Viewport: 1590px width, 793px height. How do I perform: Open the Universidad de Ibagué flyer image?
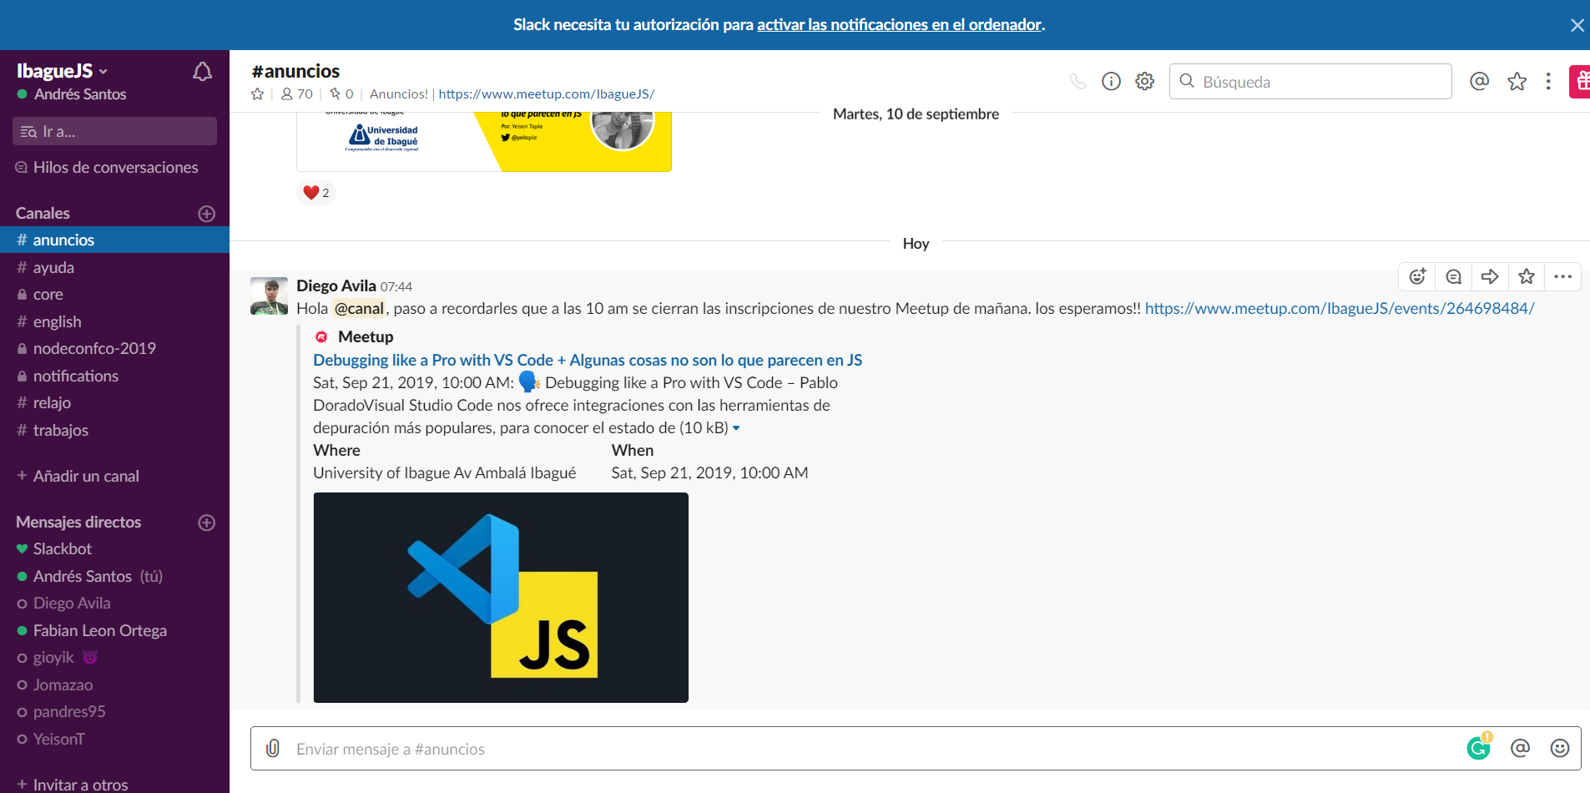[x=484, y=142]
